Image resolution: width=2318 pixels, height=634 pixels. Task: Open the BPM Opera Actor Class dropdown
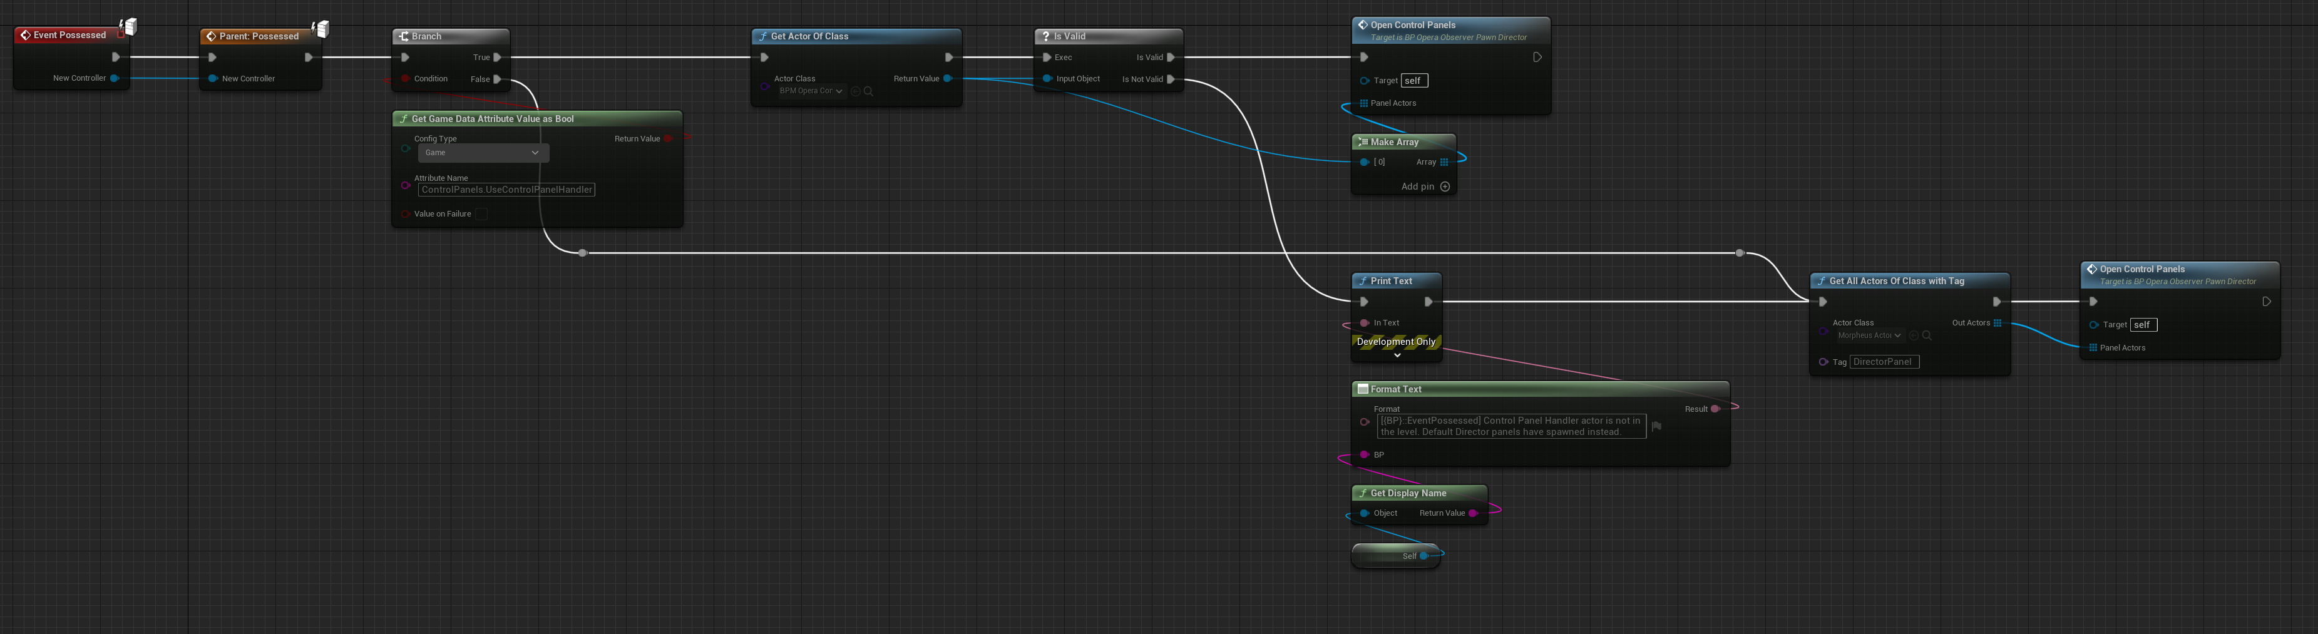811,91
